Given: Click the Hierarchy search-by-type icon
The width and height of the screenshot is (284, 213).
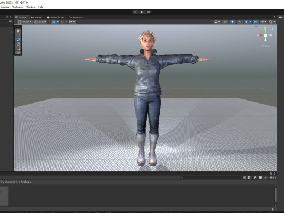Looking at the screenshot, I should 11,21.
